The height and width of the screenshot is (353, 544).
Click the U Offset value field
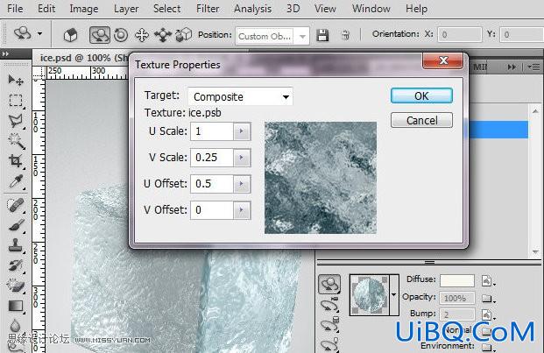212,184
